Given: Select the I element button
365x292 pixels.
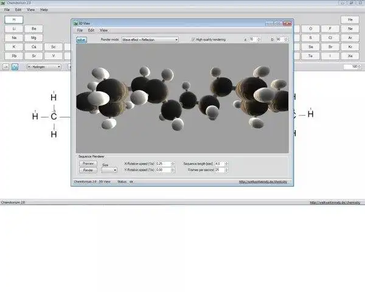Looking at the screenshot, I should [330, 56].
